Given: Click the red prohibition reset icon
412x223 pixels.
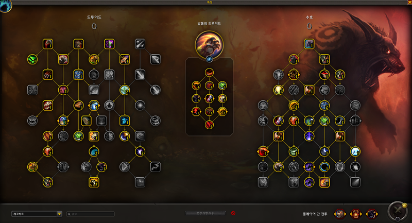Looking at the screenshot, I should [x=233, y=213].
